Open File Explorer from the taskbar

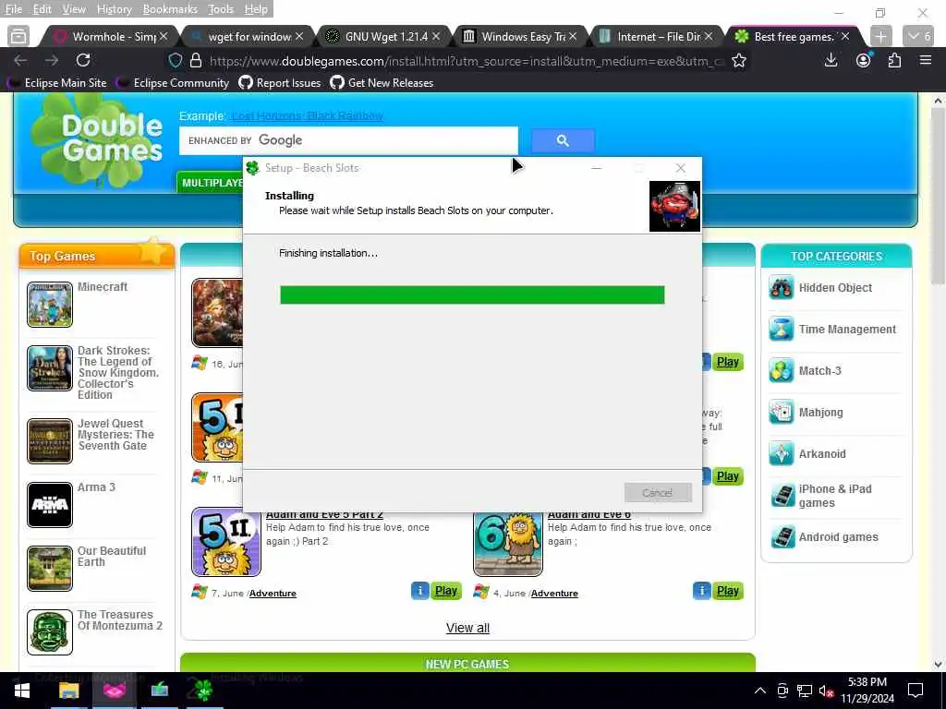point(68,691)
